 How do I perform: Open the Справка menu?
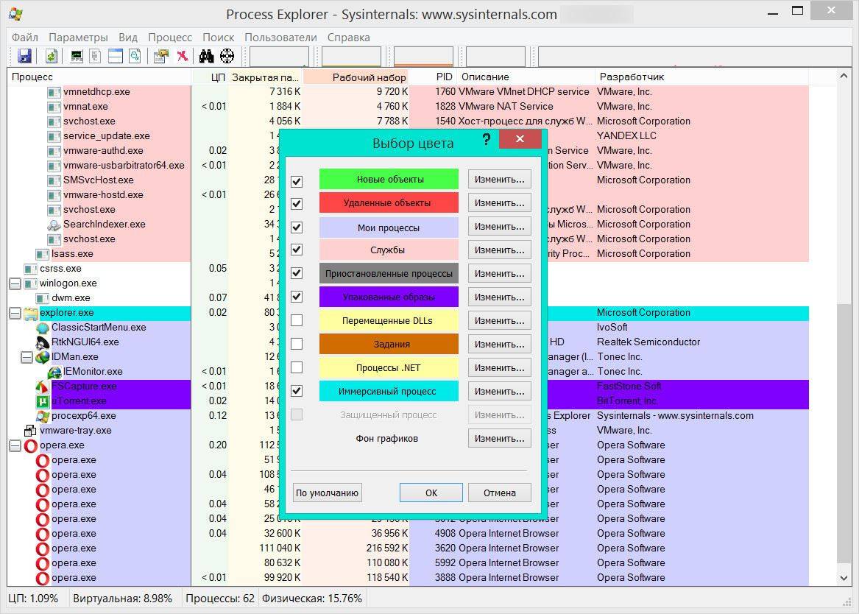pos(348,38)
